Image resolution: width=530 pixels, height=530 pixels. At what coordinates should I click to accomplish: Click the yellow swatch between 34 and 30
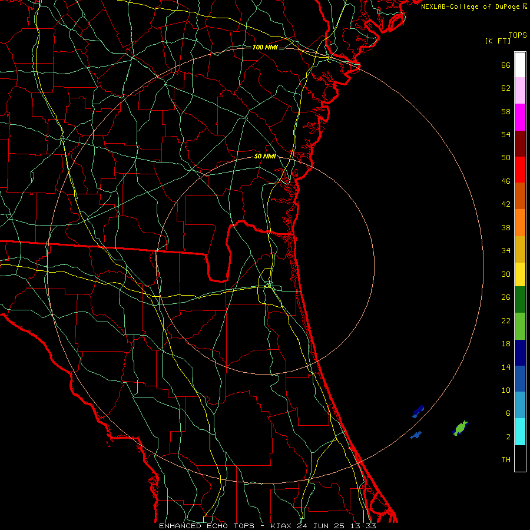tap(520, 274)
